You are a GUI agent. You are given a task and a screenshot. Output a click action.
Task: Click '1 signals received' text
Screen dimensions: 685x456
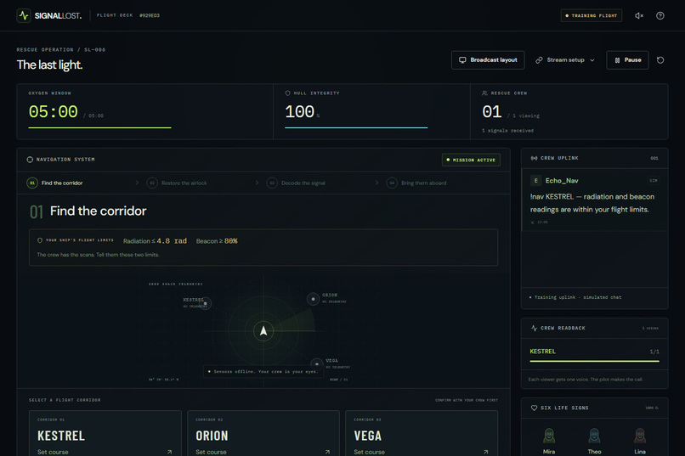pyautogui.click(x=507, y=131)
